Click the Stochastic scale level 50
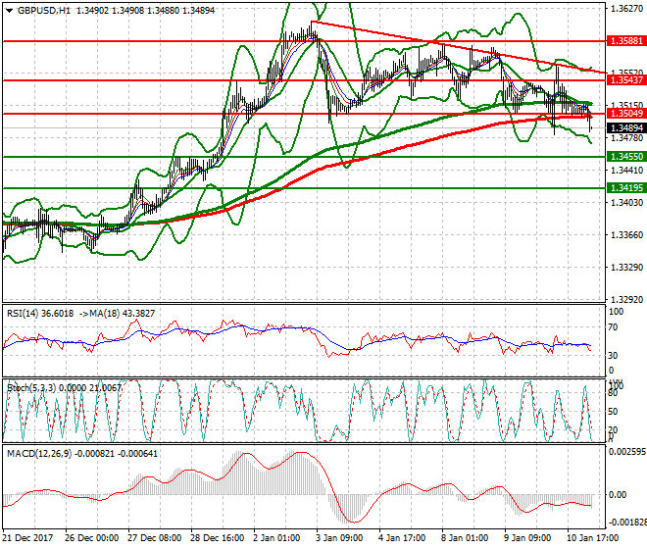The width and height of the screenshot is (647, 549). (614, 411)
